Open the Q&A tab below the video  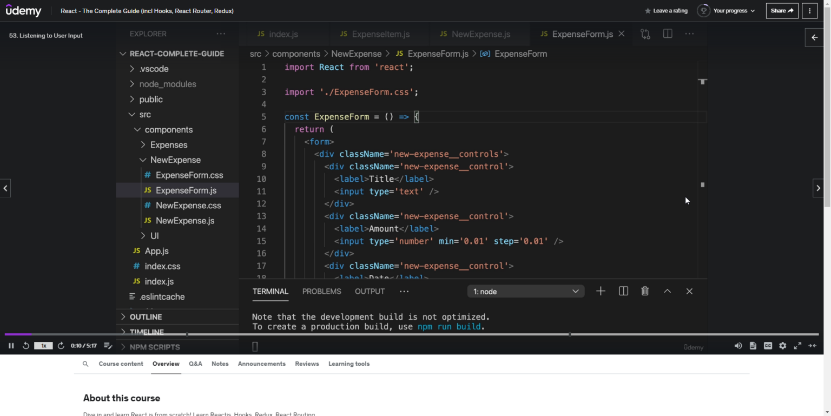tap(195, 364)
